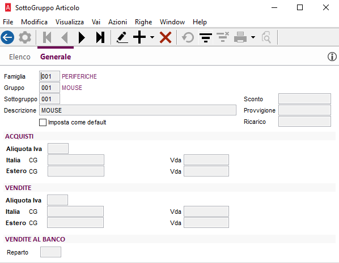Click the Descrizione input field
The width and height of the screenshot is (339, 263).
click(x=138, y=110)
